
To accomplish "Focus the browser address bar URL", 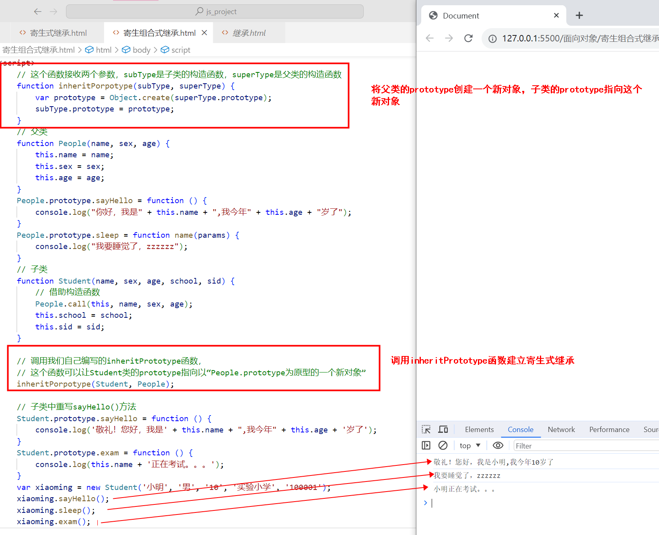I will pos(580,39).
